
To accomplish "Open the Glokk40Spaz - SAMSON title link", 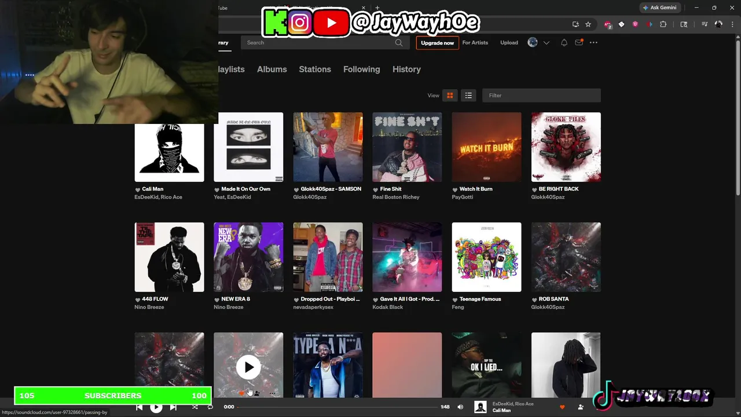I will point(331,189).
